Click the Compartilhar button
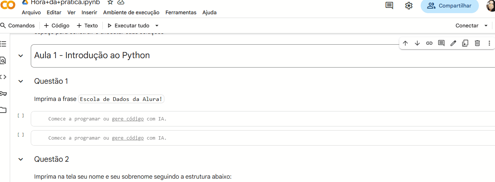This screenshot has width=495, height=182. (x=450, y=6)
